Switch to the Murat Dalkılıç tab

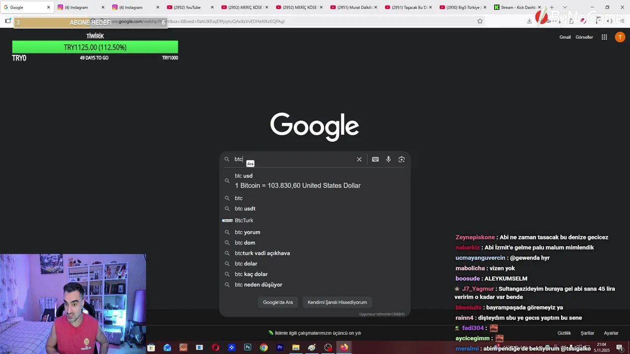(354, 7)
